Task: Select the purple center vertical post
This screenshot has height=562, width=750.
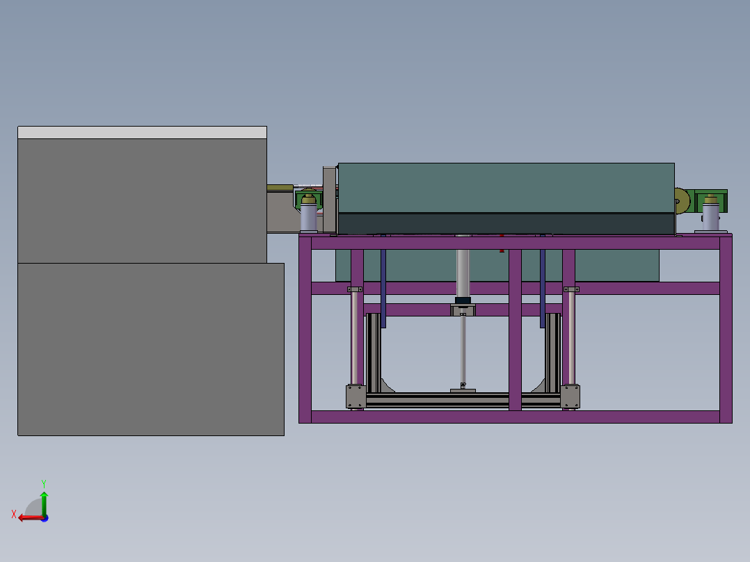Action: pos(515,330)
